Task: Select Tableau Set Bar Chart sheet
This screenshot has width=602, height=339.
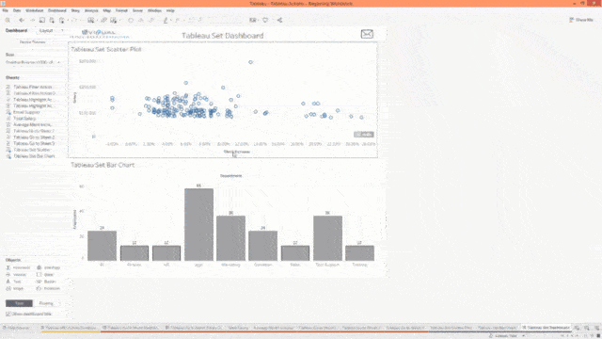Action: [34, 156]
